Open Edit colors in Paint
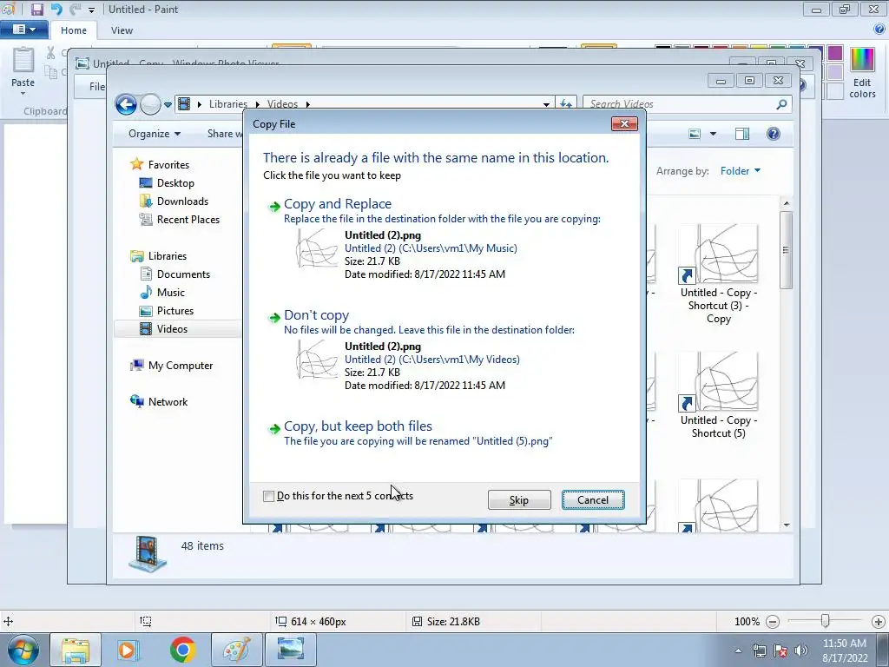The image size is (889, 667). point(862,74)
